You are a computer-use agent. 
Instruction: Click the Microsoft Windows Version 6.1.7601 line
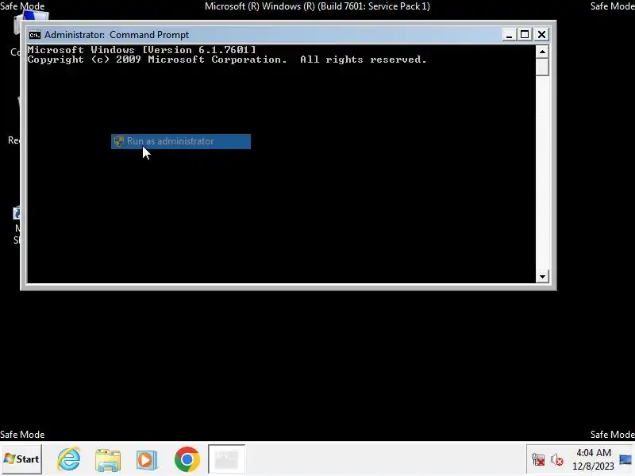coord(142,50)
